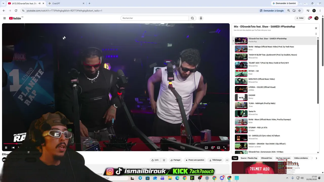The height and width of the screenshot is (182, 324).
Task: Select the Tout filter chip
Action: point(235,158)
